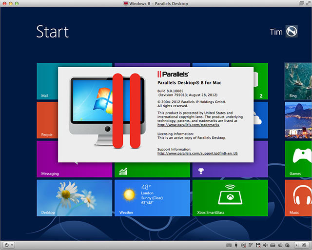Click the Windows 8 window title icon

(126, 3)
